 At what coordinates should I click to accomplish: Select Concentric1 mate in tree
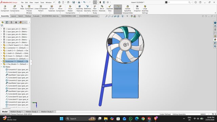pos(17,69)
